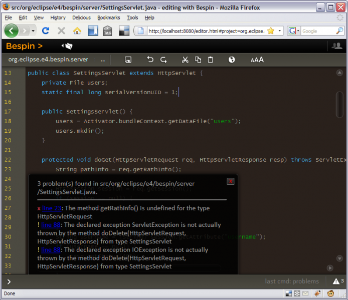This screenshot has height=300, width=348.
Task: Expand the back/forward history dropdown arrow
Action: click(33, 31)
